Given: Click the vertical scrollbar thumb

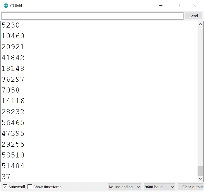Looking at the screenshot, I should pos(200,170).
